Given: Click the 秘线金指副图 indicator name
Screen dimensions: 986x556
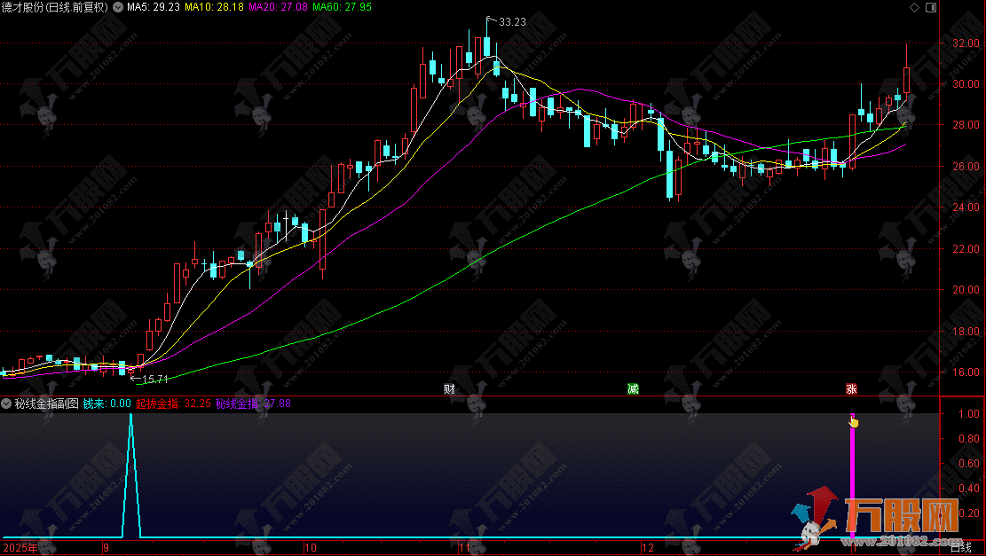Looking at the screenshot, I should point(46,403).
